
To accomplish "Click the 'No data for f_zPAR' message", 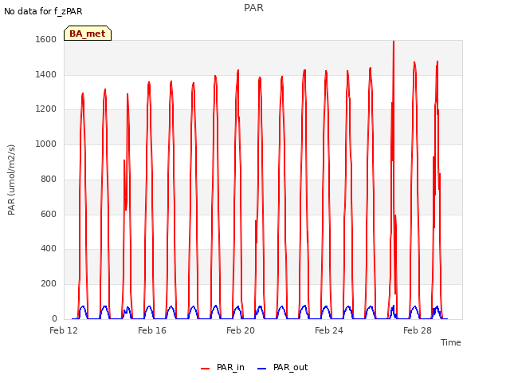I will tap(43, 11).
